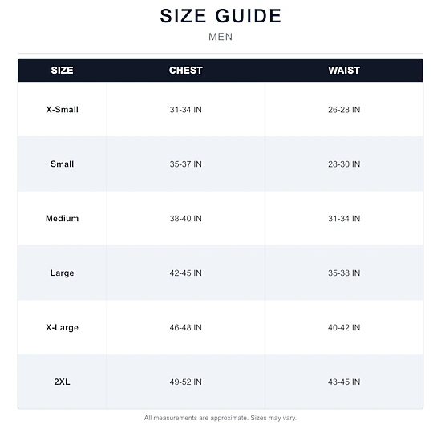
Task: Select the Small size row label
Action: point(63,164)
